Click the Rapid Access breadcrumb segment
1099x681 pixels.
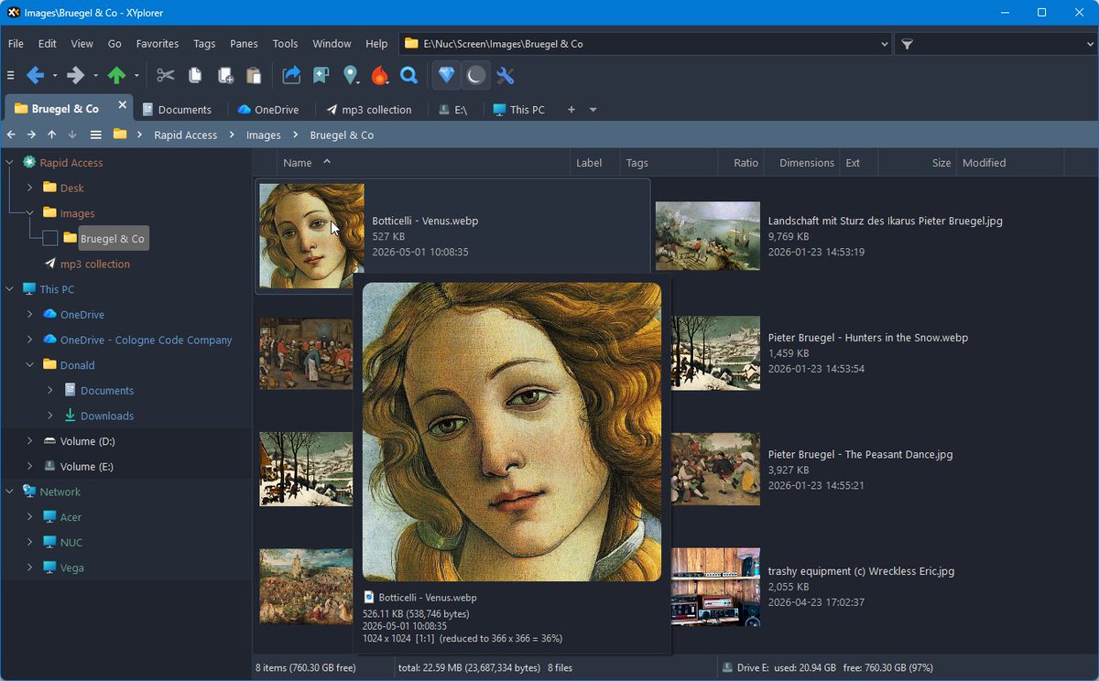coord(185,135)
